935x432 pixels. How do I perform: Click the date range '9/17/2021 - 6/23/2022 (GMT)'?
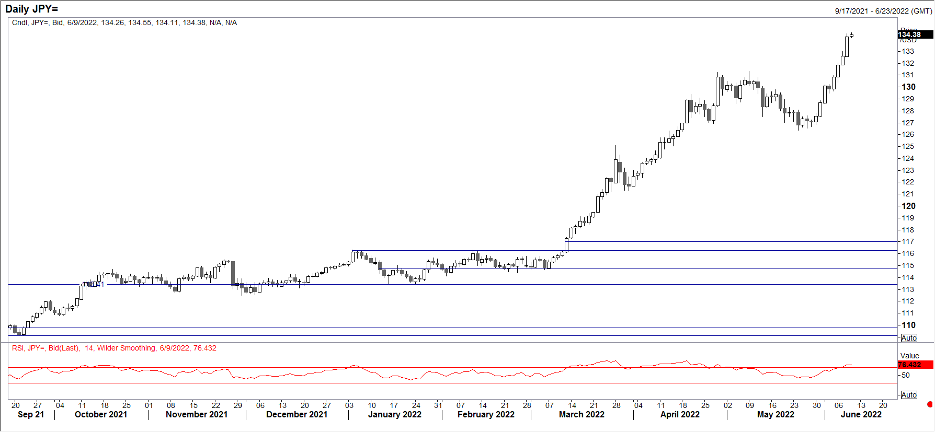pyautogui.click(x=883, y=11)
